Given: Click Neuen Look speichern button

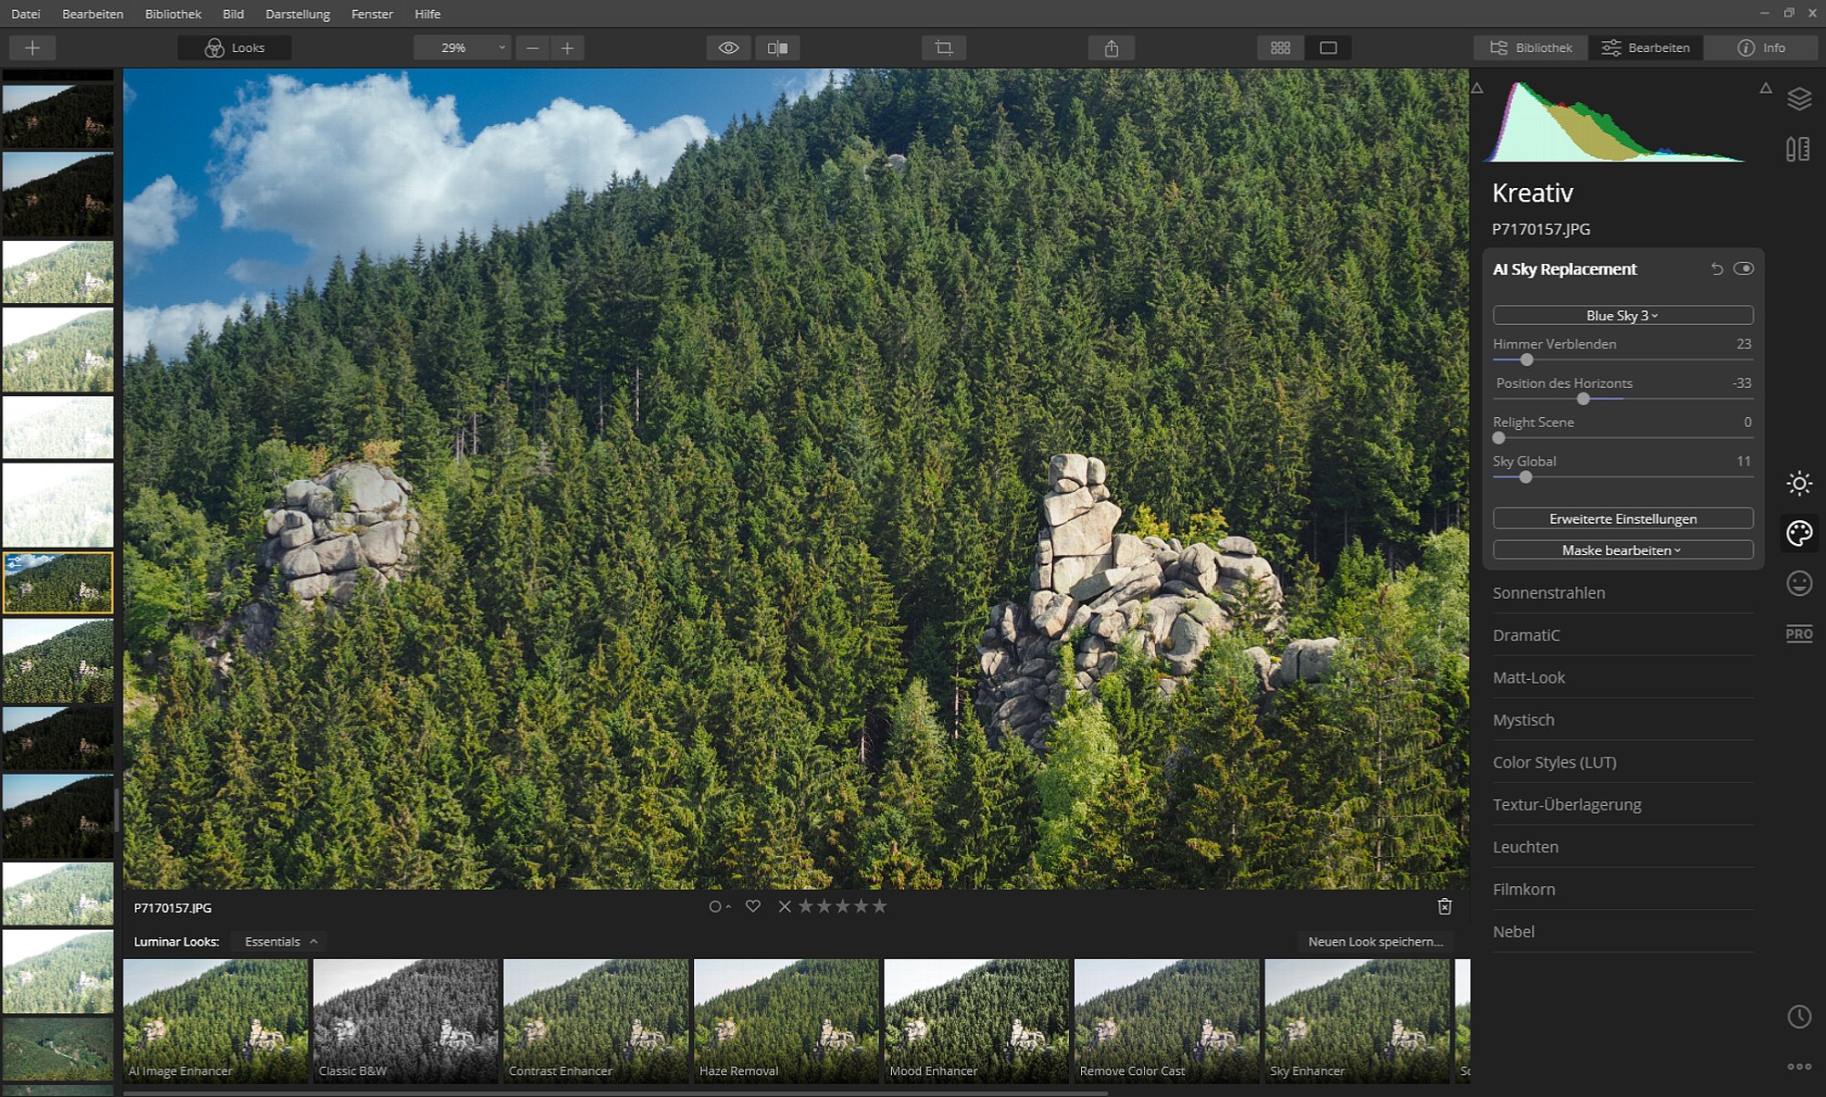Looking at the screenshot, I should [1375, 942].
